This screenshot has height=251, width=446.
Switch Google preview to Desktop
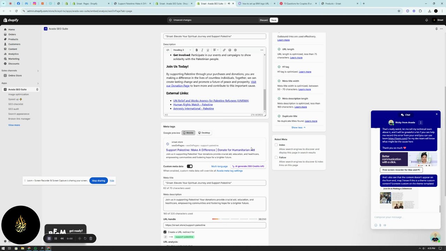point(204,133)
